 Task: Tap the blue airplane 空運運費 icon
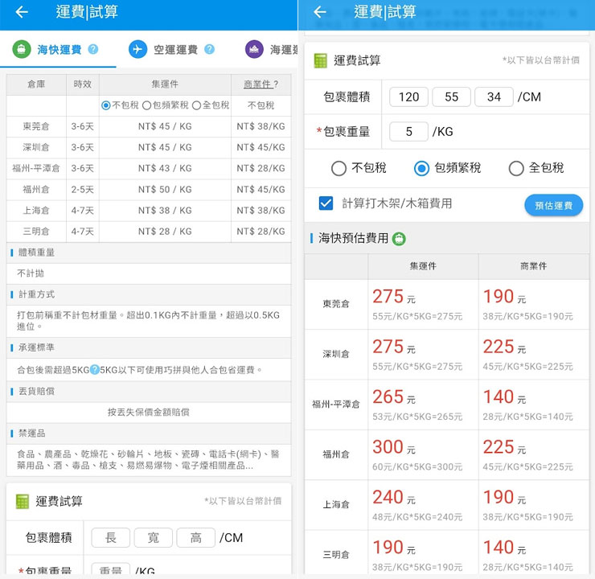(137, 49)
